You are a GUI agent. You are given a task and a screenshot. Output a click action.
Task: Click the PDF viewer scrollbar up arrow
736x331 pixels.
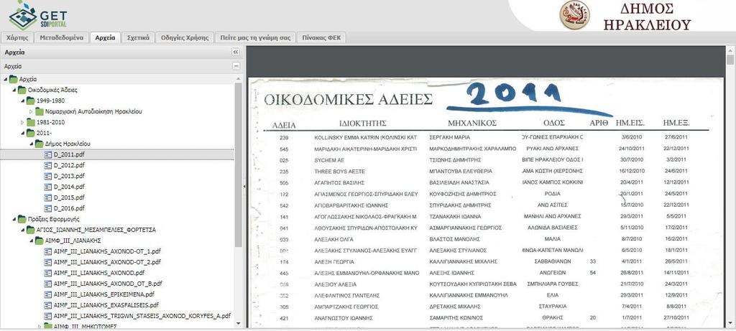(x=730, y=50)
